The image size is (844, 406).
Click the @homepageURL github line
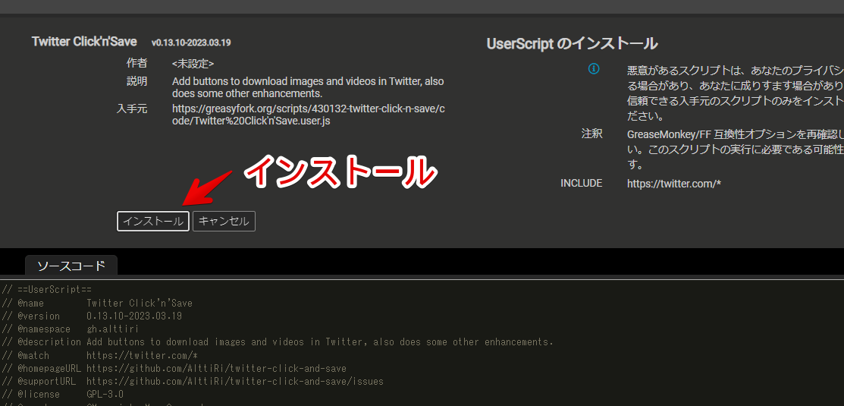click(174, 368)
